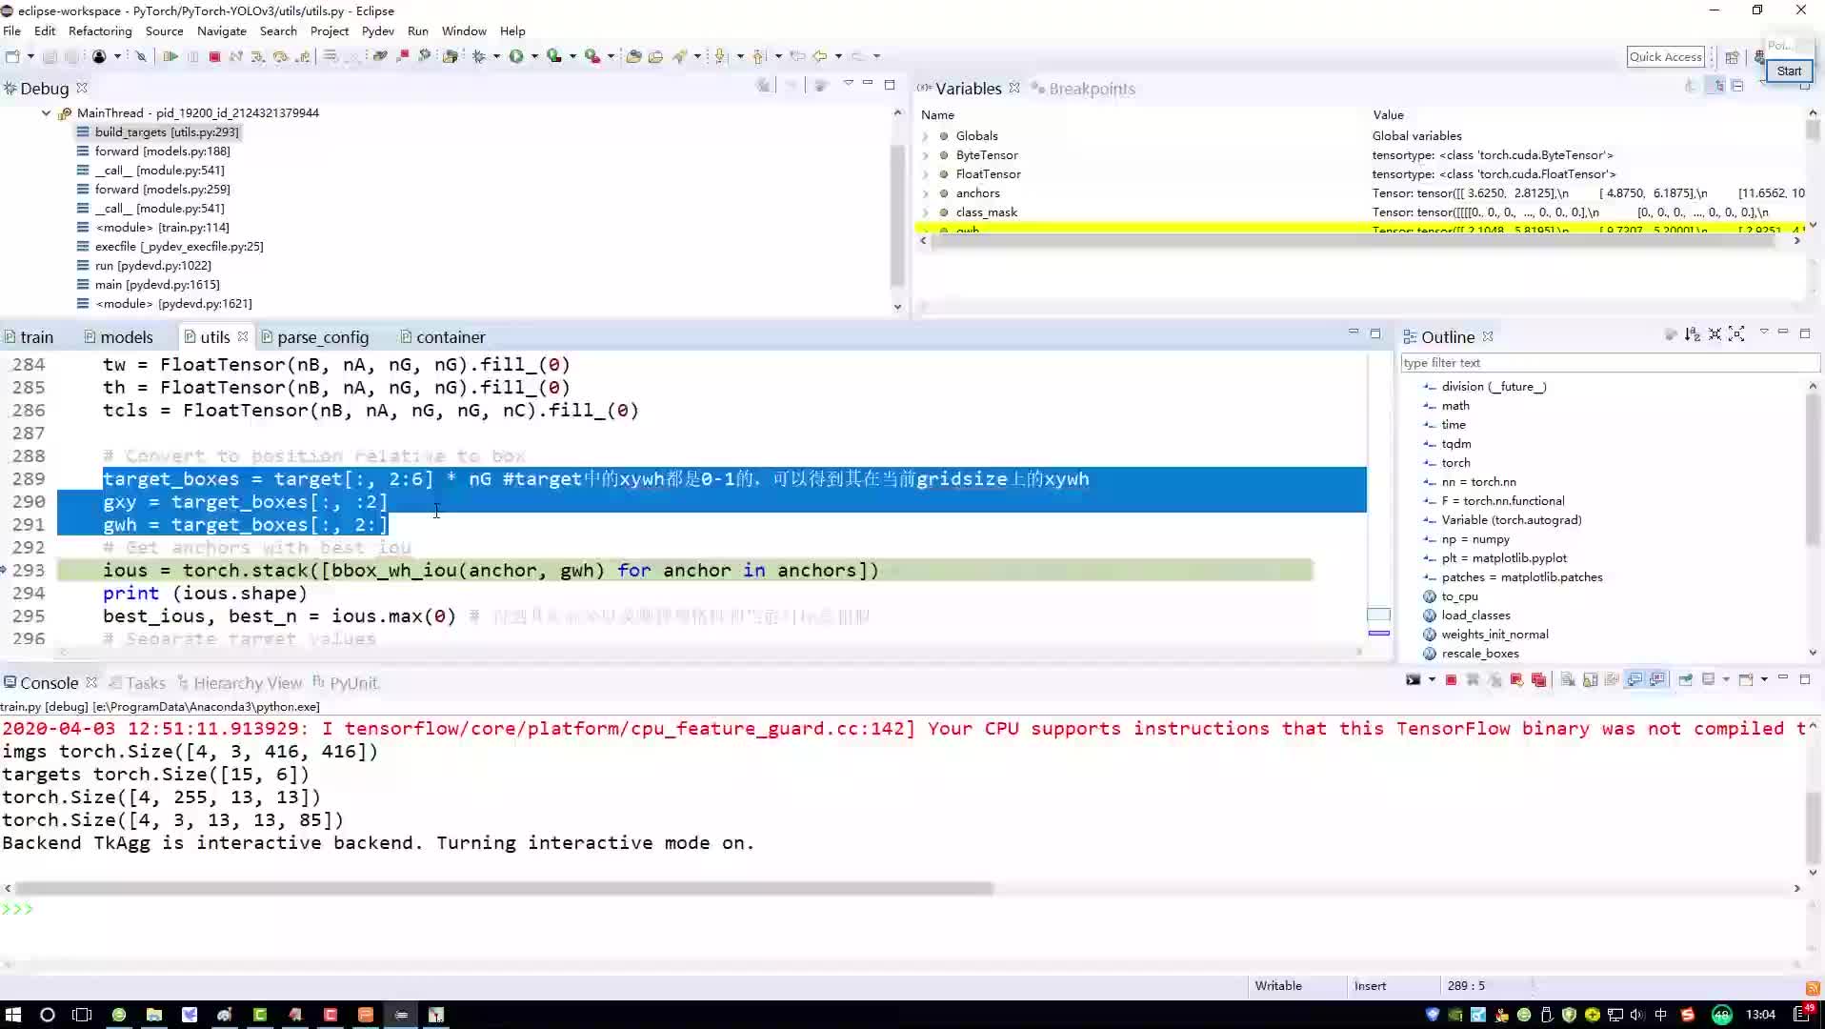Open the Debug view menu triangle
The height and width of the screenshot is (1029, 1825).
(x=848, y=85)
